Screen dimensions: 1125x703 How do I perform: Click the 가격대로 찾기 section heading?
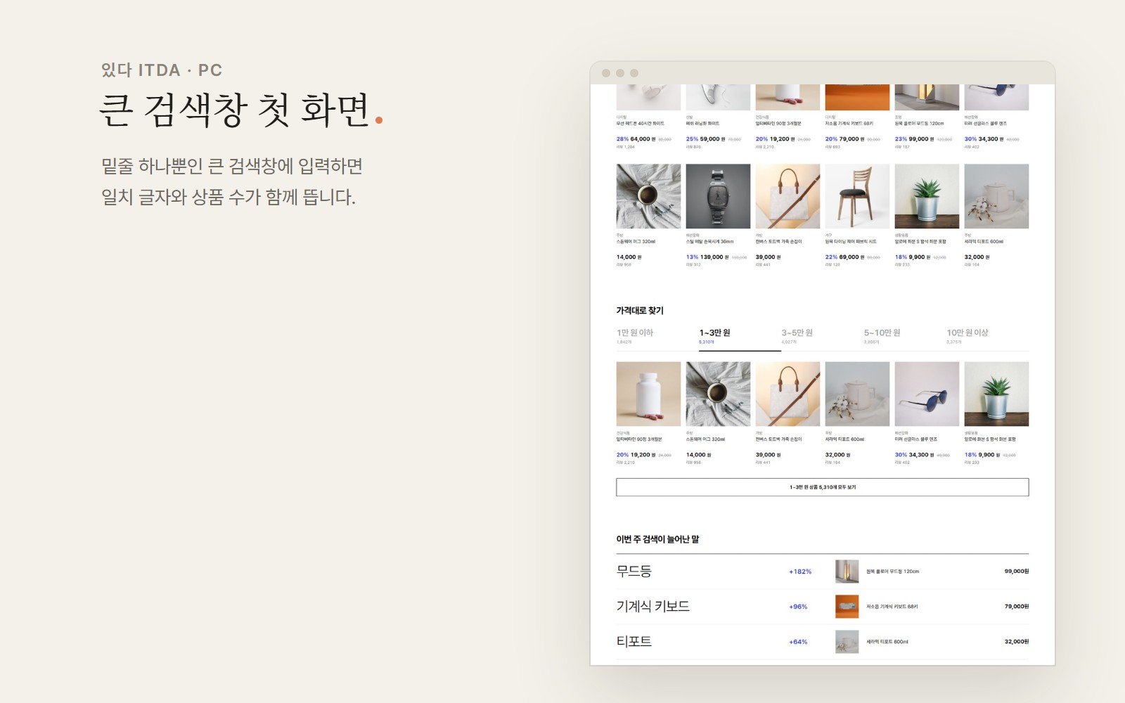[x=640, y=311]
